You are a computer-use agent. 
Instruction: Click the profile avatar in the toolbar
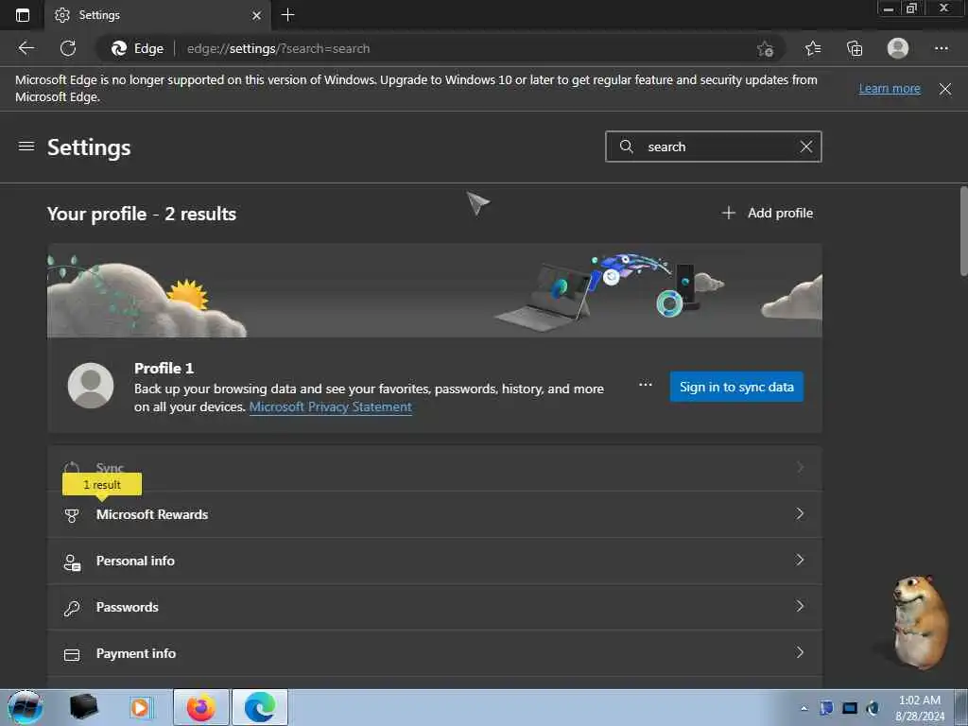898,48
